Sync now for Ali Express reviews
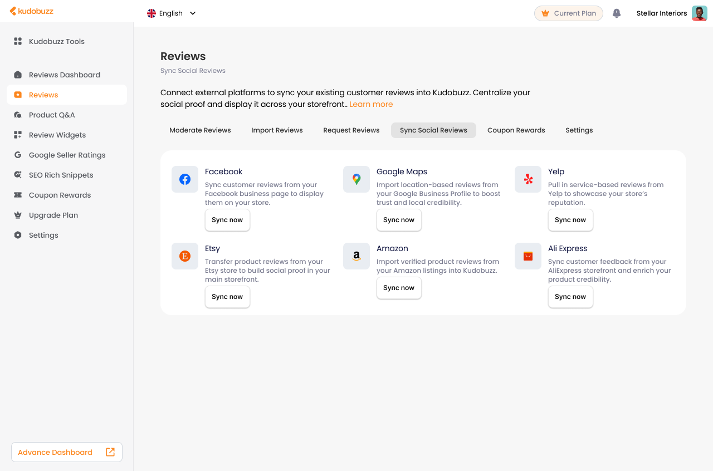 [570, 297]
